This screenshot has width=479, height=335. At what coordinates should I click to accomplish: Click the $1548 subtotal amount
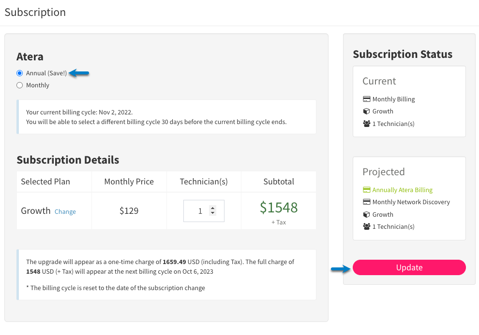tap(279, 208)
